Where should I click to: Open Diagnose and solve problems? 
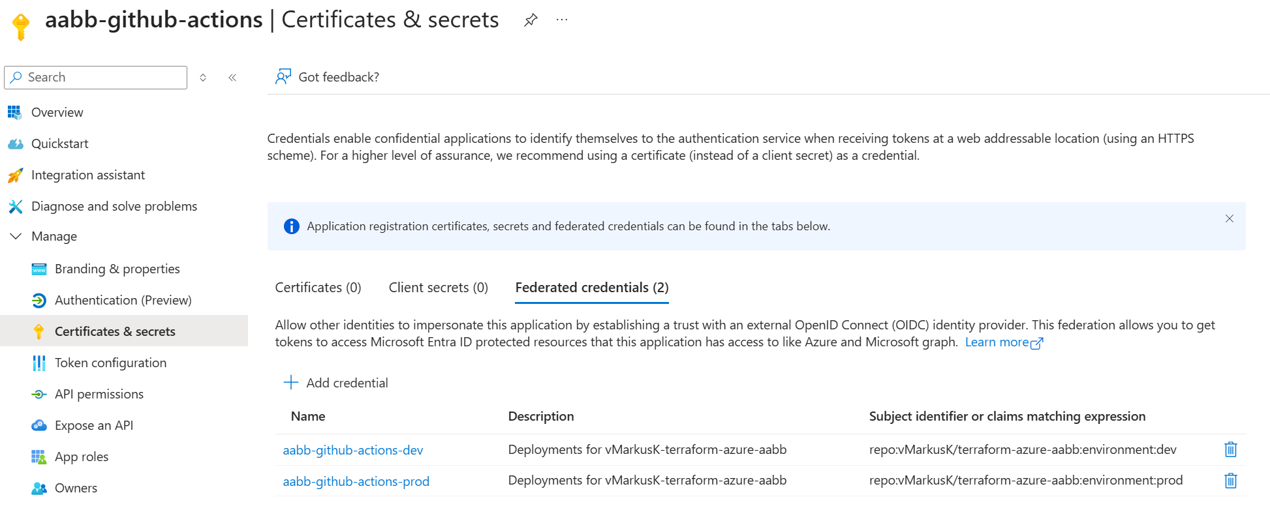(x=114, y=206)
